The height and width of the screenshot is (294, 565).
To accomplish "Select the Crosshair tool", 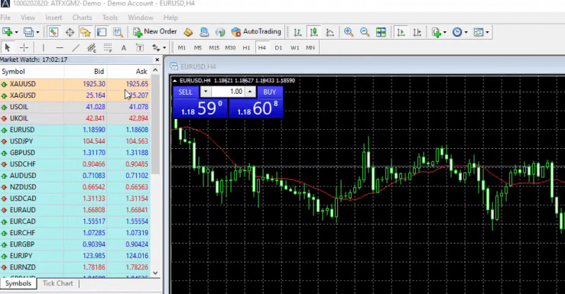I will (x=24, y=47).
